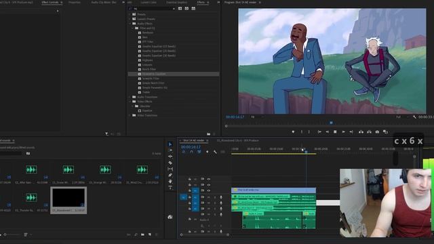Expand Video Transitions folder

[130, 115]
